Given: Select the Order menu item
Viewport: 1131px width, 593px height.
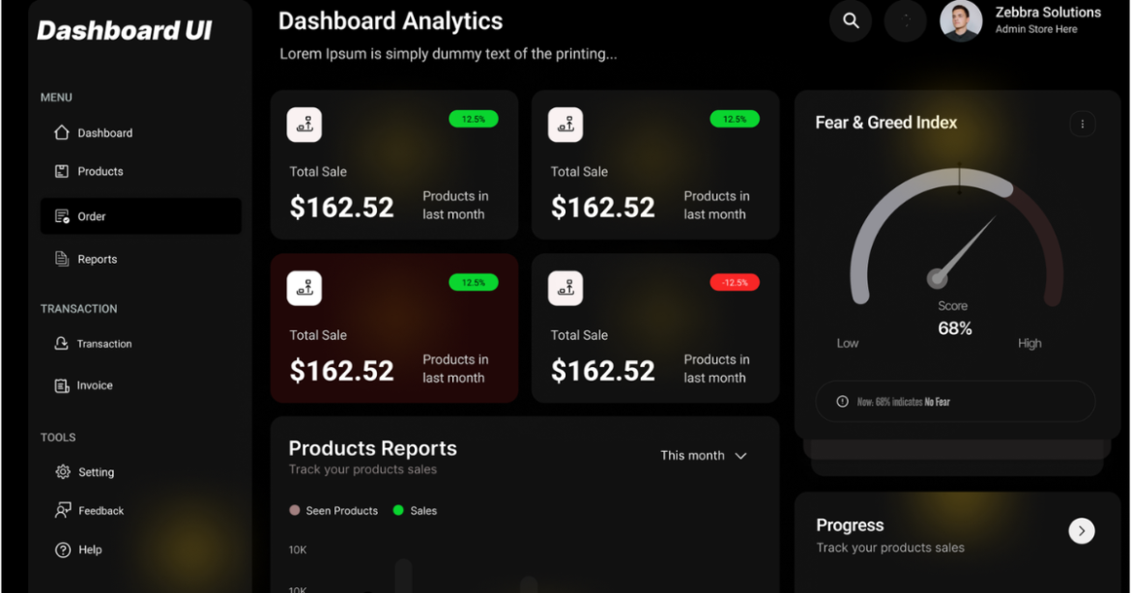Looking at the screenshot, I should pos(141,216).
